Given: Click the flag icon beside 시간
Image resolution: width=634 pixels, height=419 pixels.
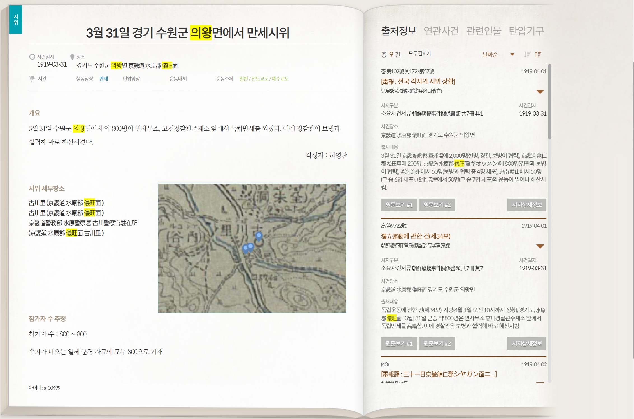Looking at the screenshot, I should (32, 79).
